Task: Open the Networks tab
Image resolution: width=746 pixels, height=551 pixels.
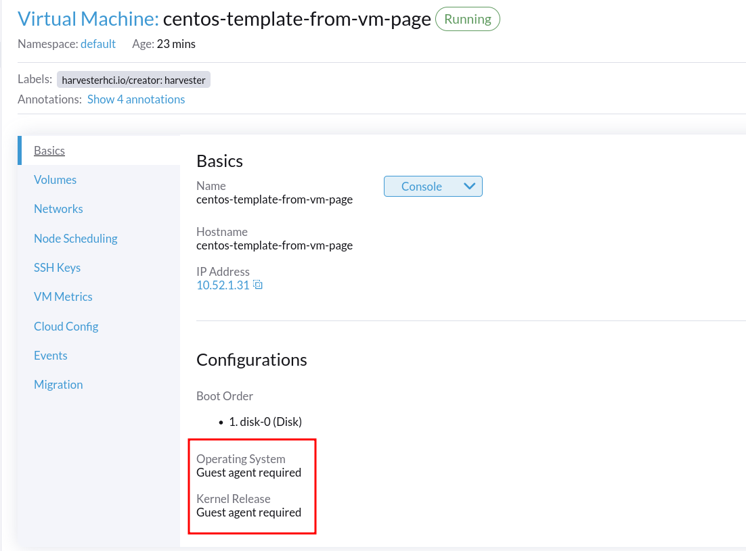Action: (58, 208)
